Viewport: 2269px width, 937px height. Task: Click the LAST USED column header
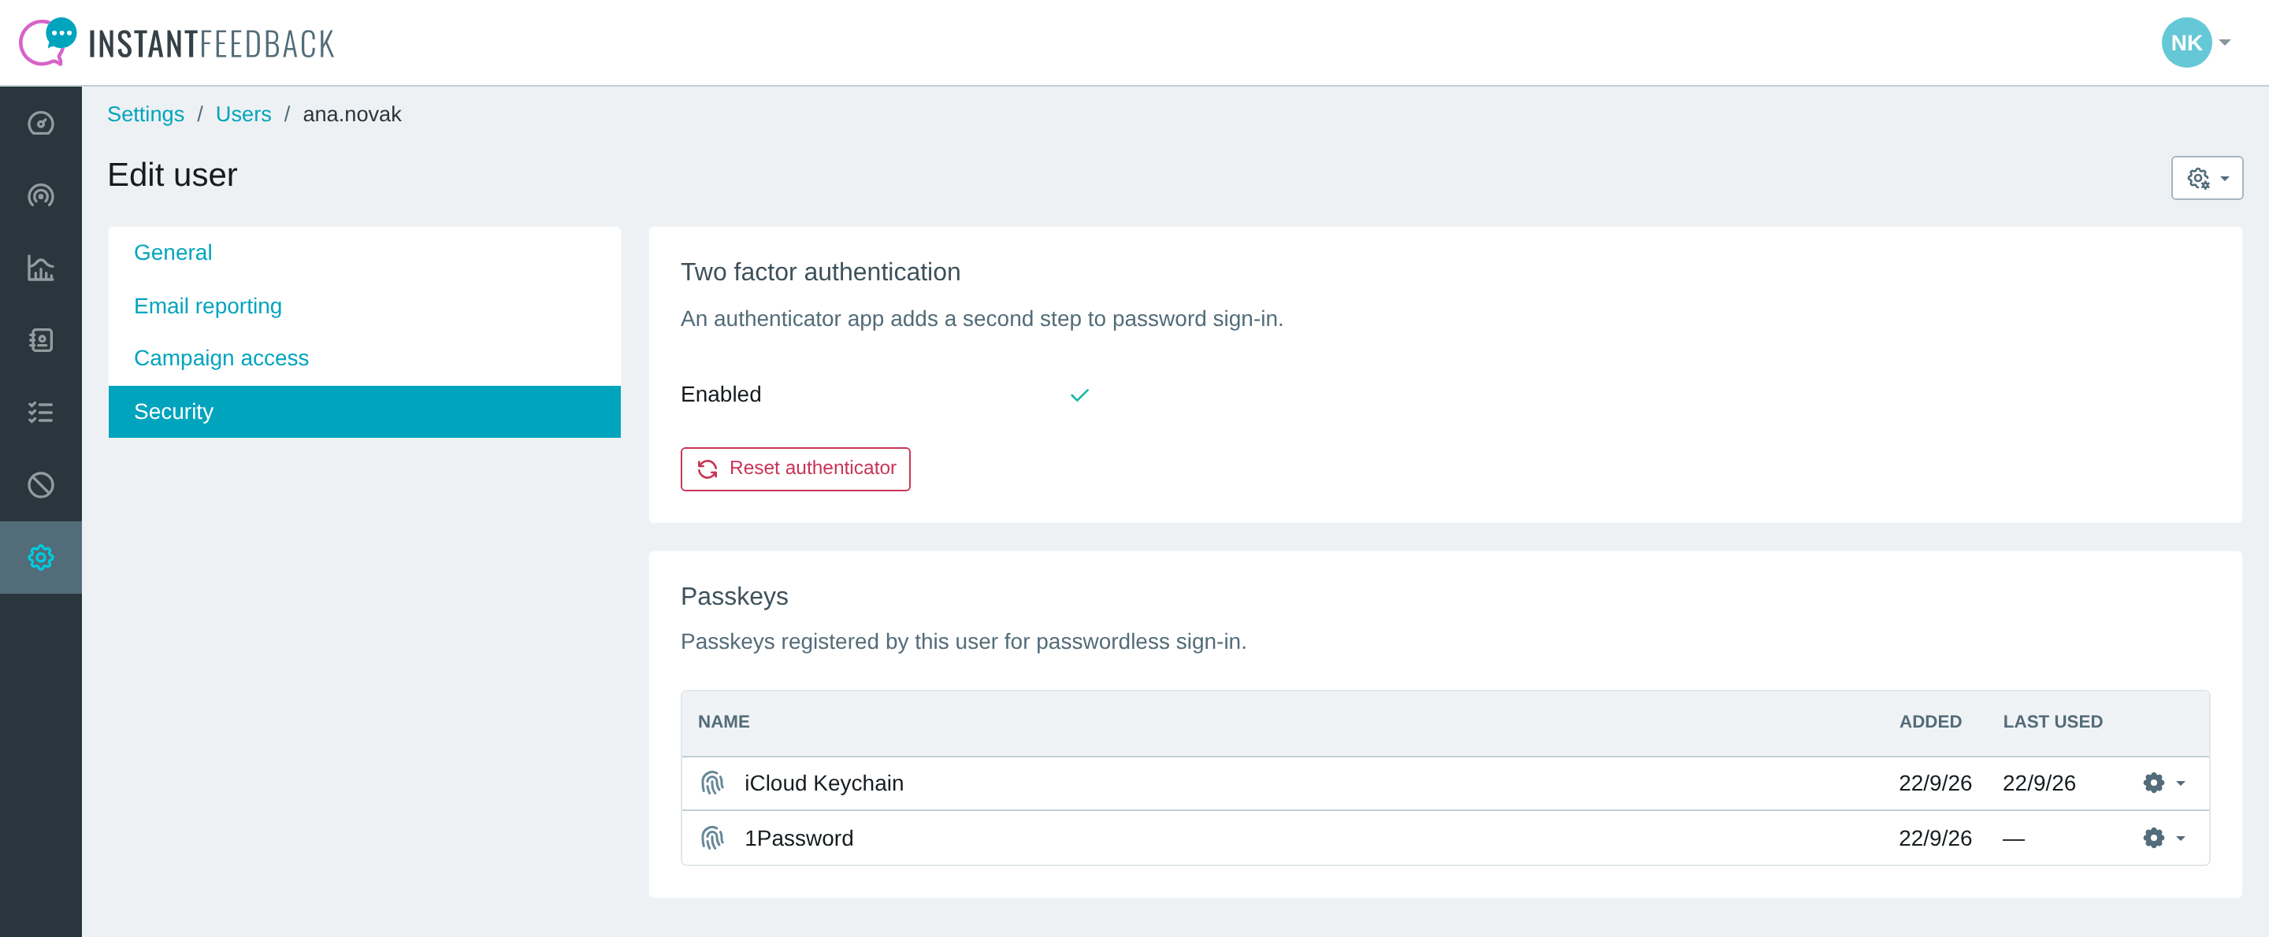(2052, 722)
